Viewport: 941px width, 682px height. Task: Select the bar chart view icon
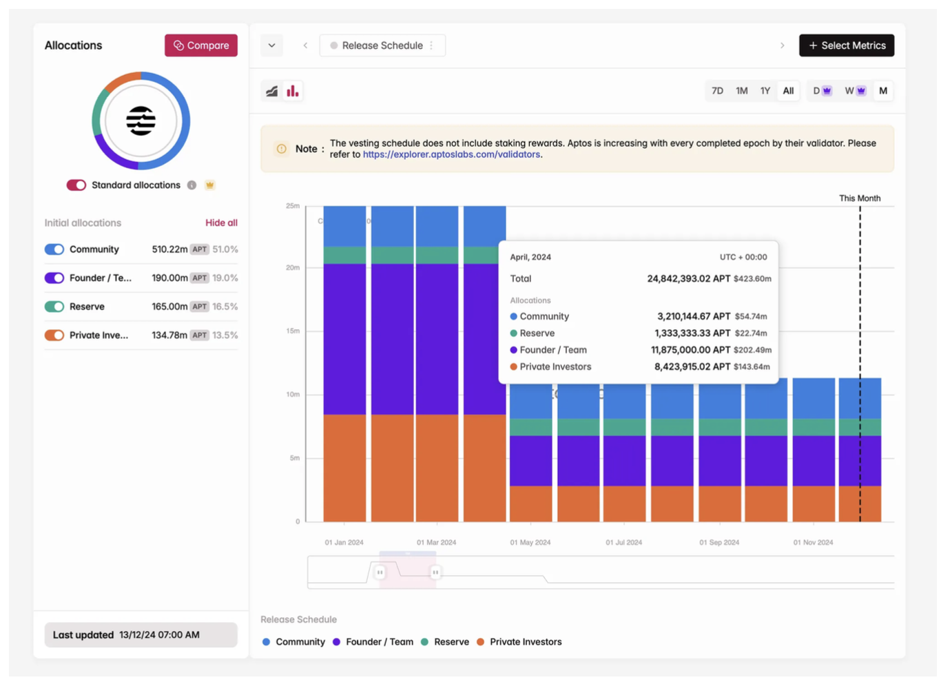[293, 91]
